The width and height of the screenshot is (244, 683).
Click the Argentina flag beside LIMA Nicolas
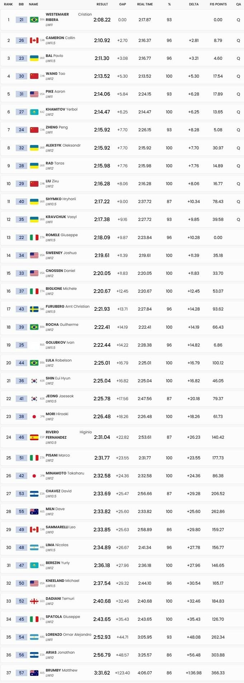pyautogui.click(x=34, y=547)
